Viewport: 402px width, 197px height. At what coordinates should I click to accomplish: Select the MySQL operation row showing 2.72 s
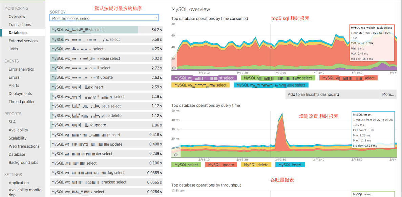point(106,68)
